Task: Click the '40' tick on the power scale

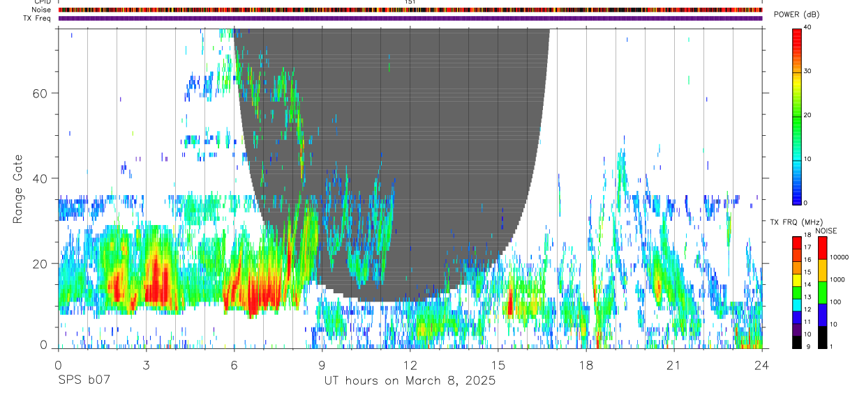Action: click(807, 28)
